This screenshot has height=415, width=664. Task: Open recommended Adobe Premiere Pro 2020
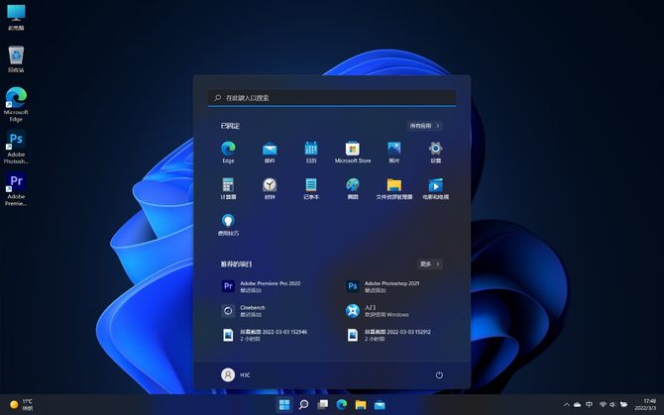coord(268,285)
